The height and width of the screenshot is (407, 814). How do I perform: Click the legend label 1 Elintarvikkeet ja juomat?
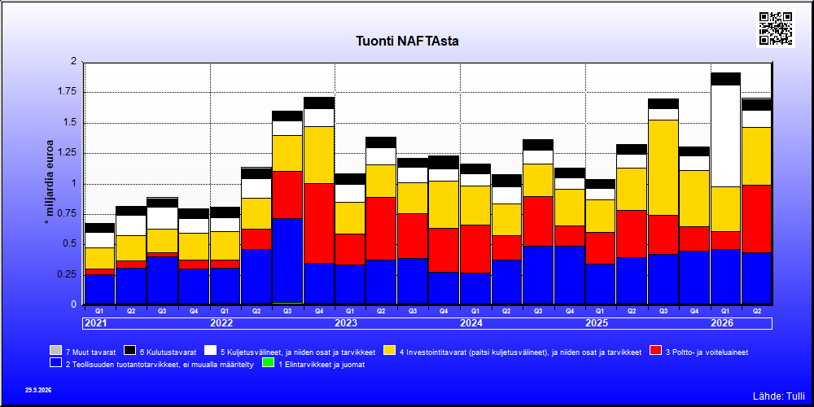pos(322,365)
